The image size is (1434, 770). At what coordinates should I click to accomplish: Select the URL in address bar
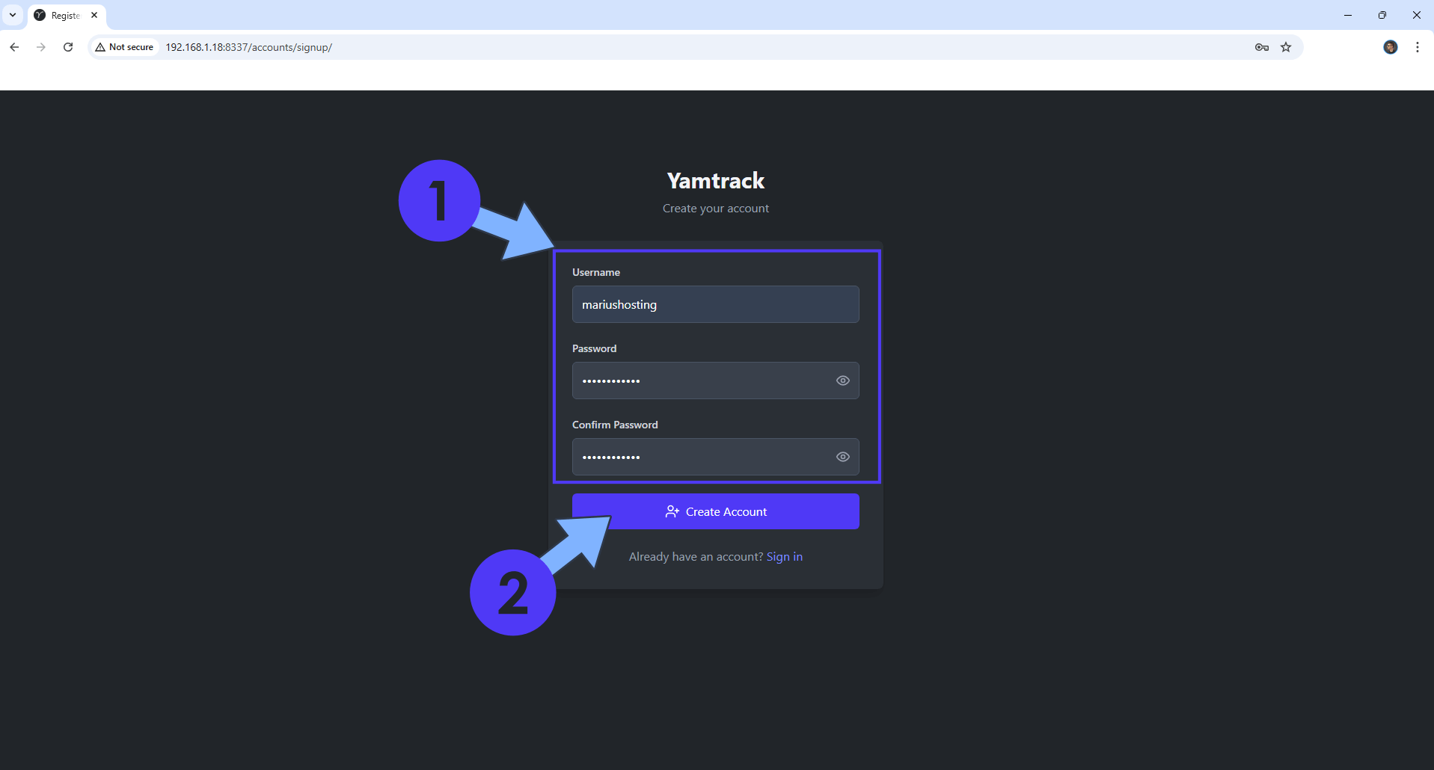[248, 47]
